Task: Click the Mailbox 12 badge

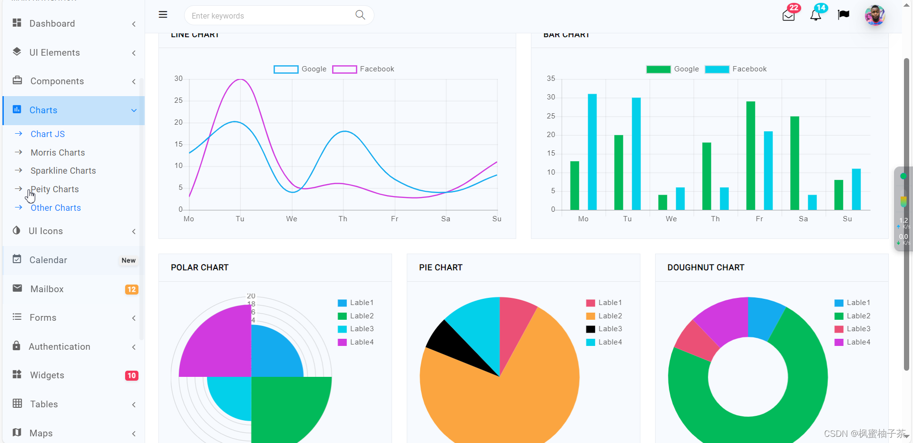Action: 131,289
